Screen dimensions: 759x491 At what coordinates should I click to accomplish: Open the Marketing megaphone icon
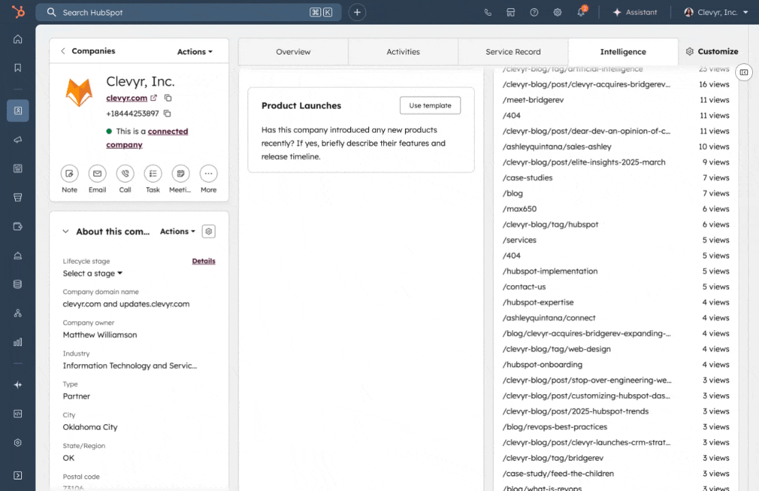point(18,140)
